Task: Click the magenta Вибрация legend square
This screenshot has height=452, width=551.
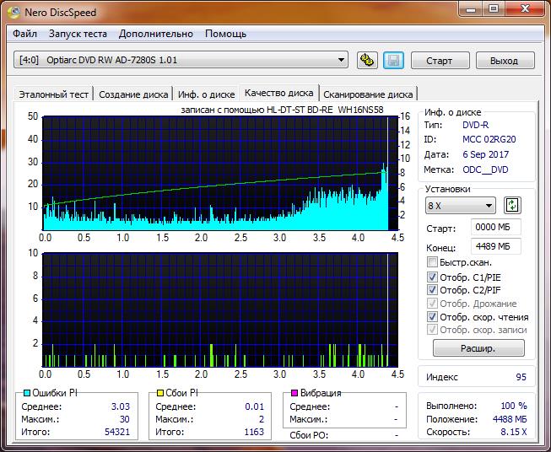Action: (x=294, y=394)
